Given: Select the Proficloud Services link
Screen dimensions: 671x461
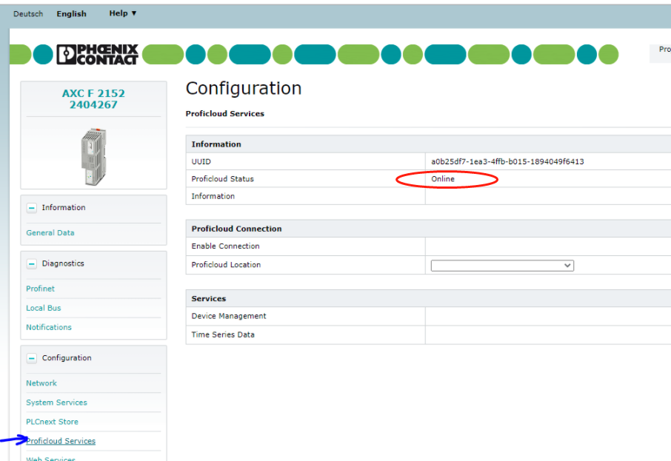Looking at the screenshot, I should (61, 440).
